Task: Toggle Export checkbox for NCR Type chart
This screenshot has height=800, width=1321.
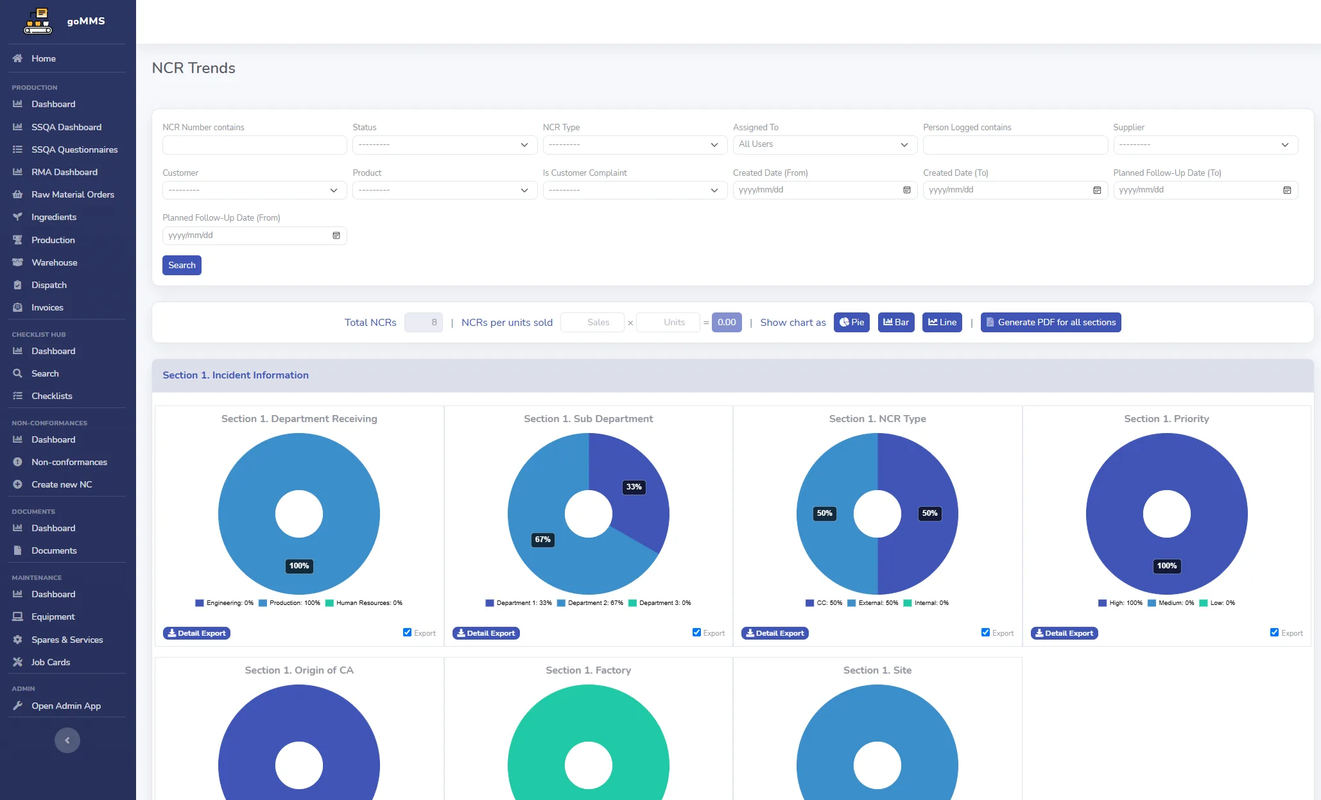Action: (x=985, y=633)
